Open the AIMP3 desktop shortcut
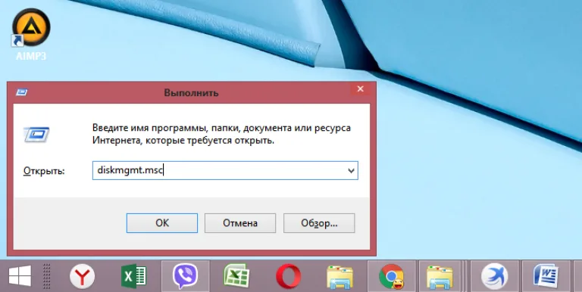The image size is (582, 292). tap(31, 34)
